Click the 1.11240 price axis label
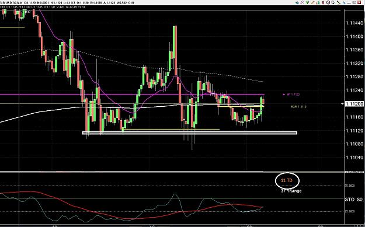Image resolution: width=365 pixels, height=227 pixels. point(354,90)
